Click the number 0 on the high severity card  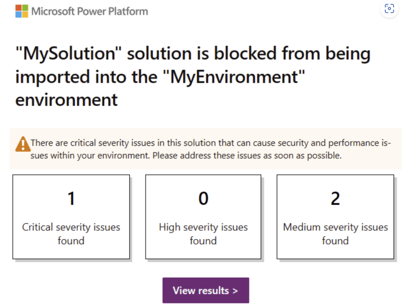click(203, 198)
